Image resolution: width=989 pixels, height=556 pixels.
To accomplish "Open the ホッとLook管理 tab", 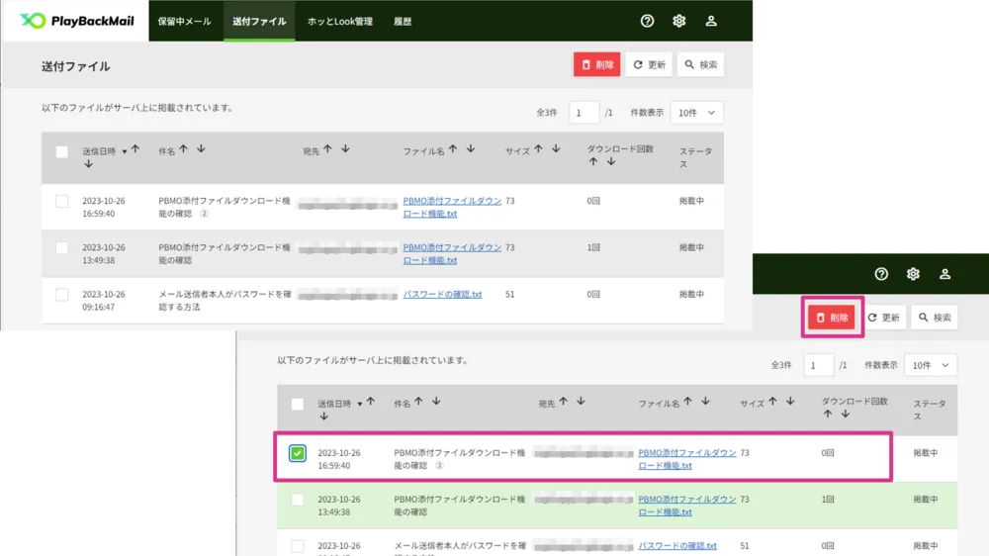I will pos(339,21).
